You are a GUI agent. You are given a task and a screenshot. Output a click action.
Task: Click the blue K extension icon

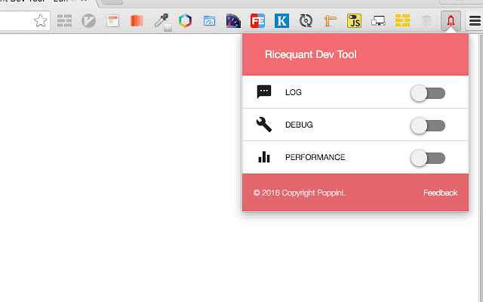point(281,21)
